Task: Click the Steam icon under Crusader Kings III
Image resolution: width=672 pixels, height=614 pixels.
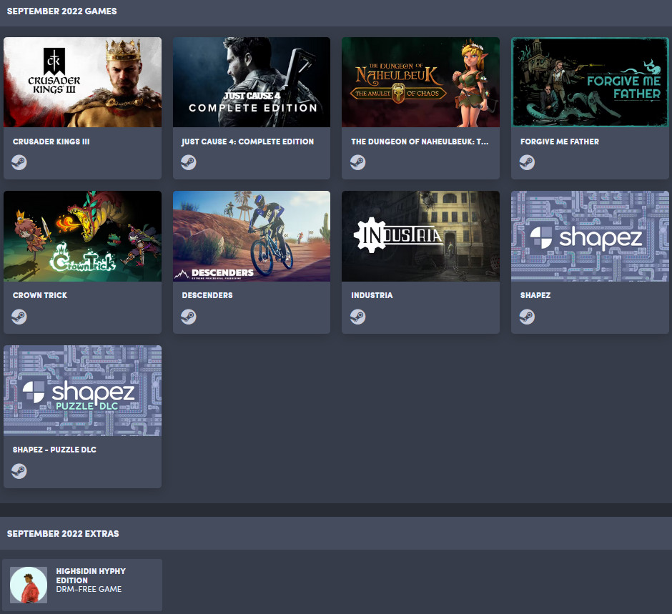Action: [x=19, y=162]
